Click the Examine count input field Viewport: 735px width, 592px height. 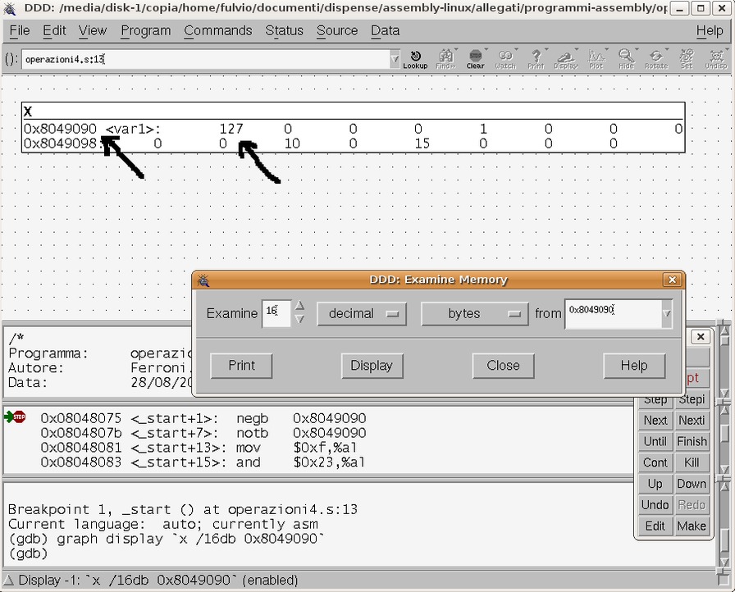coord(276,313)
